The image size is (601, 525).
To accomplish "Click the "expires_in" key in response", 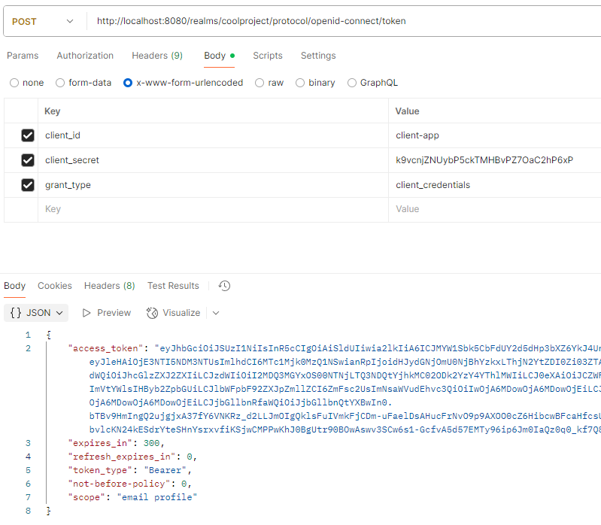I will pos(100,443).
